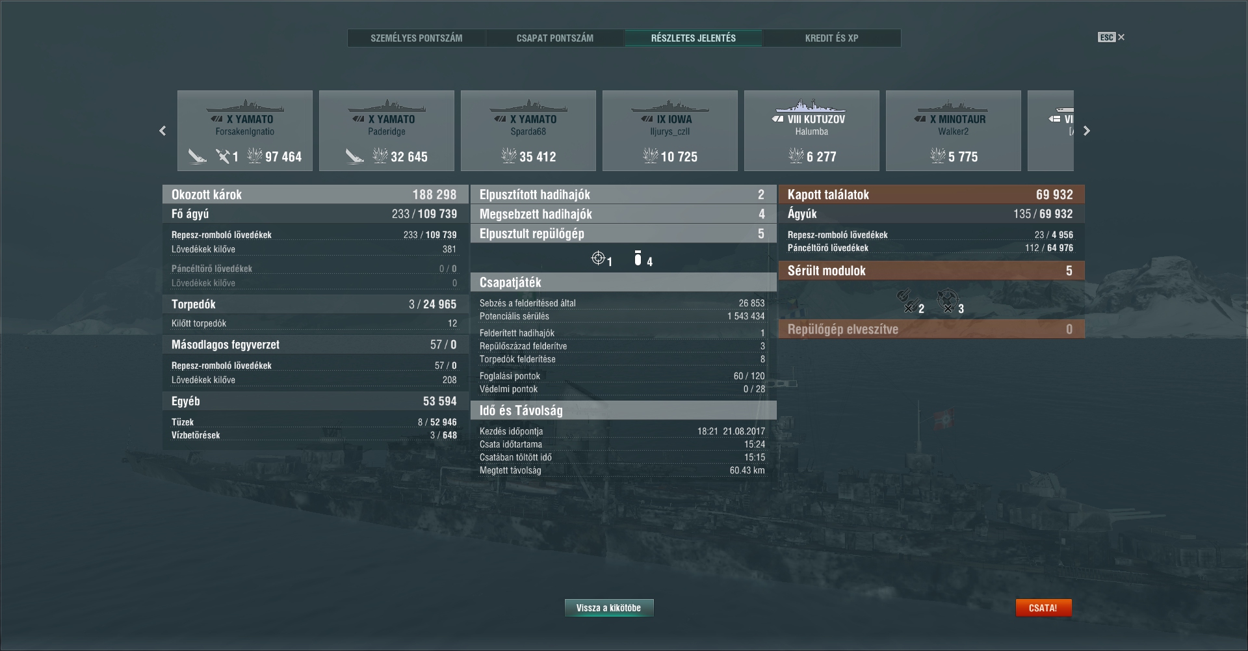
Task: Click Sebzés a felderítésed által row
Action: click(x=622, y=303)
